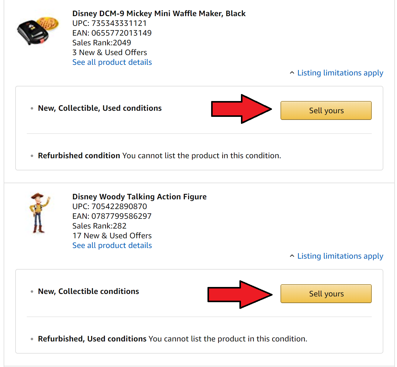
Task: Click the New, Collectible, Used conditions label
Action: pos(100,108)
